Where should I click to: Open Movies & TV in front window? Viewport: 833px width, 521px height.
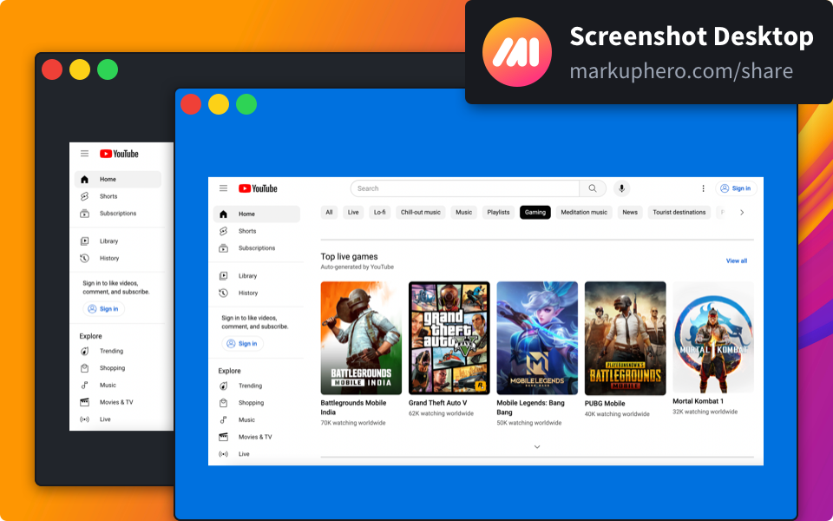(x=257, y=437)
